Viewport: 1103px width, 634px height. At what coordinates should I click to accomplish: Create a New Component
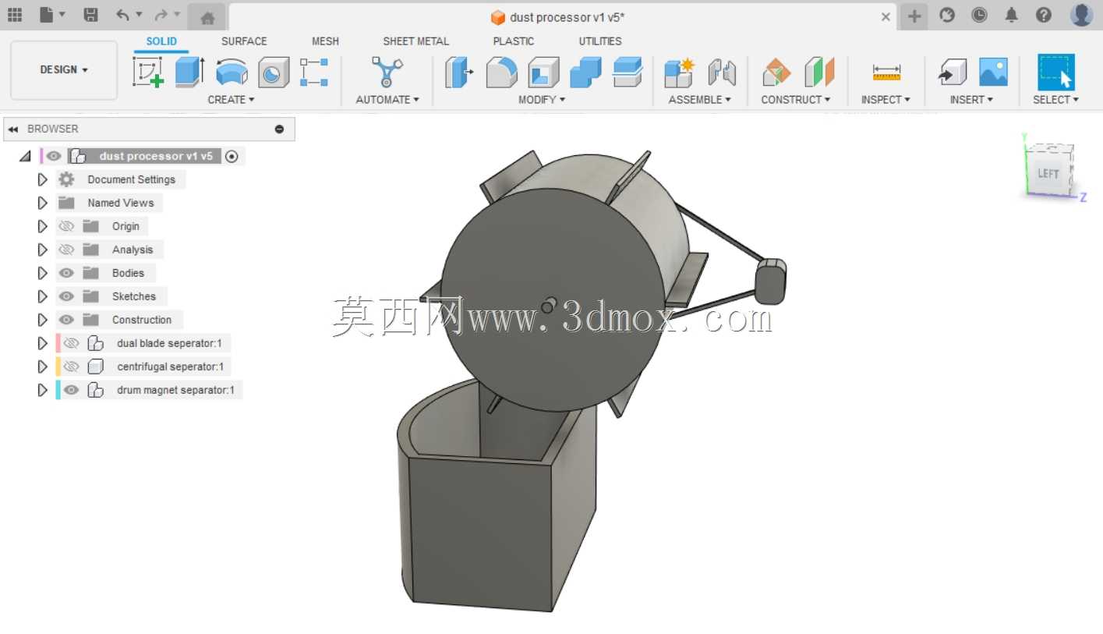tap(679, 73)
